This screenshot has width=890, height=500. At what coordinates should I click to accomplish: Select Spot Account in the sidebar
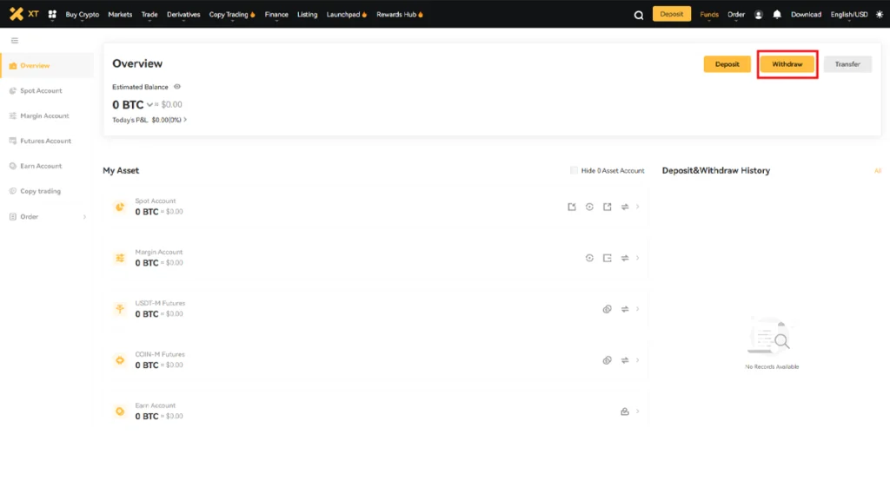click(x=47, y=90)
